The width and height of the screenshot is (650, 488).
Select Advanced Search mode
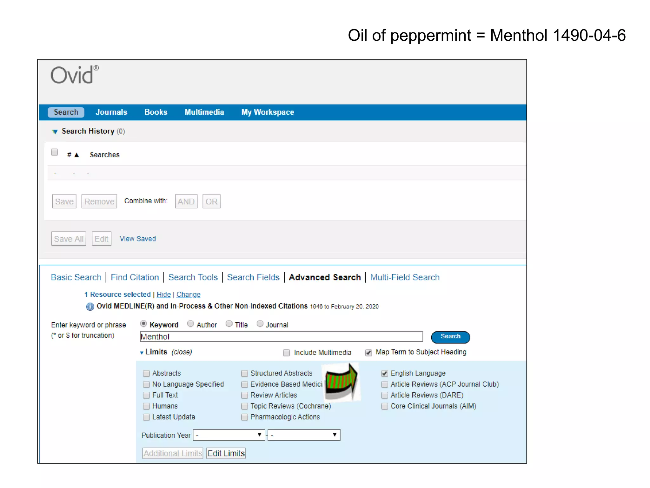325,277
